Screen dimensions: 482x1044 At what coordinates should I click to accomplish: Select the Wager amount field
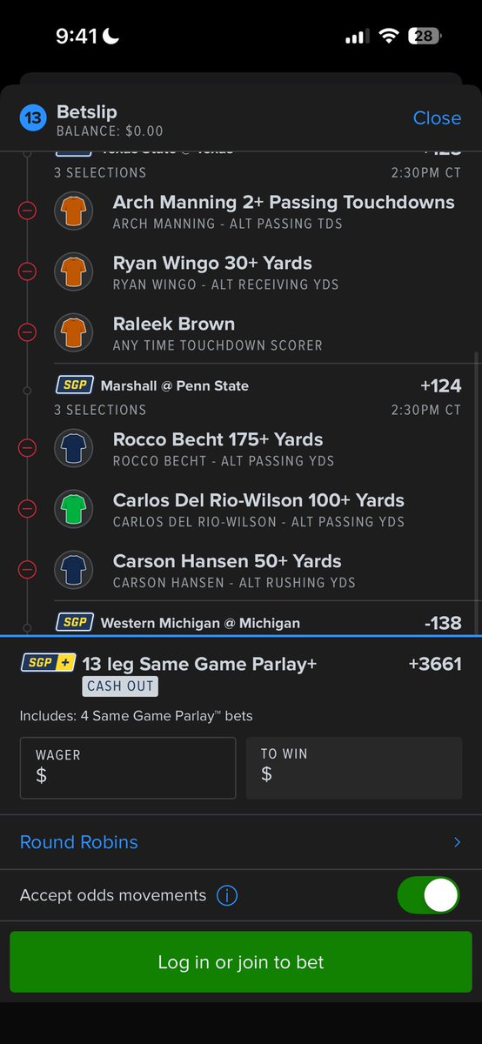(128, 768)
